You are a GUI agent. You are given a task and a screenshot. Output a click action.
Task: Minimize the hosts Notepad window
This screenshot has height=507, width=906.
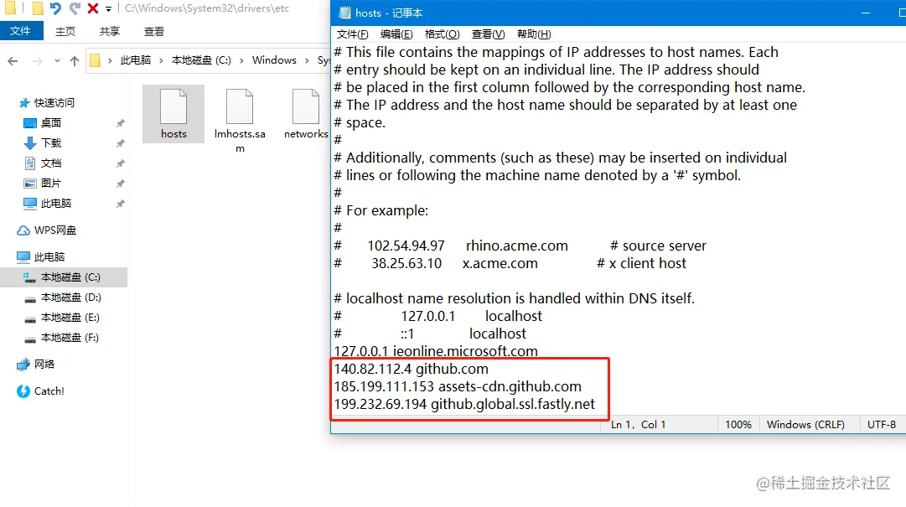866,13
